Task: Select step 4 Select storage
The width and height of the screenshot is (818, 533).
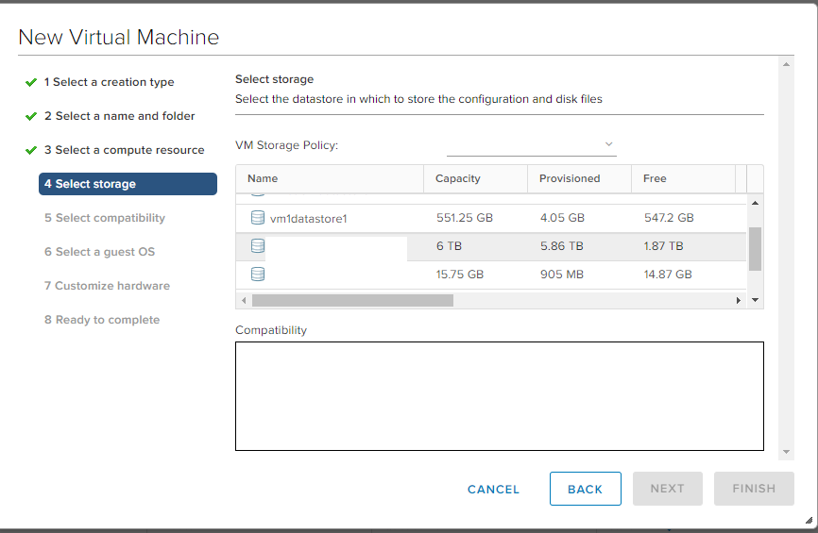Action: click(128, 184)
